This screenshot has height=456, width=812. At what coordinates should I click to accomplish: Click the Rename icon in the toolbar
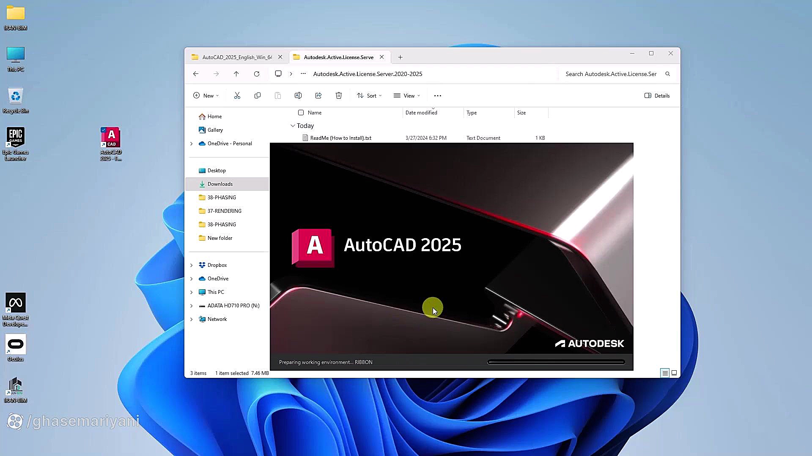click(298, 95)
